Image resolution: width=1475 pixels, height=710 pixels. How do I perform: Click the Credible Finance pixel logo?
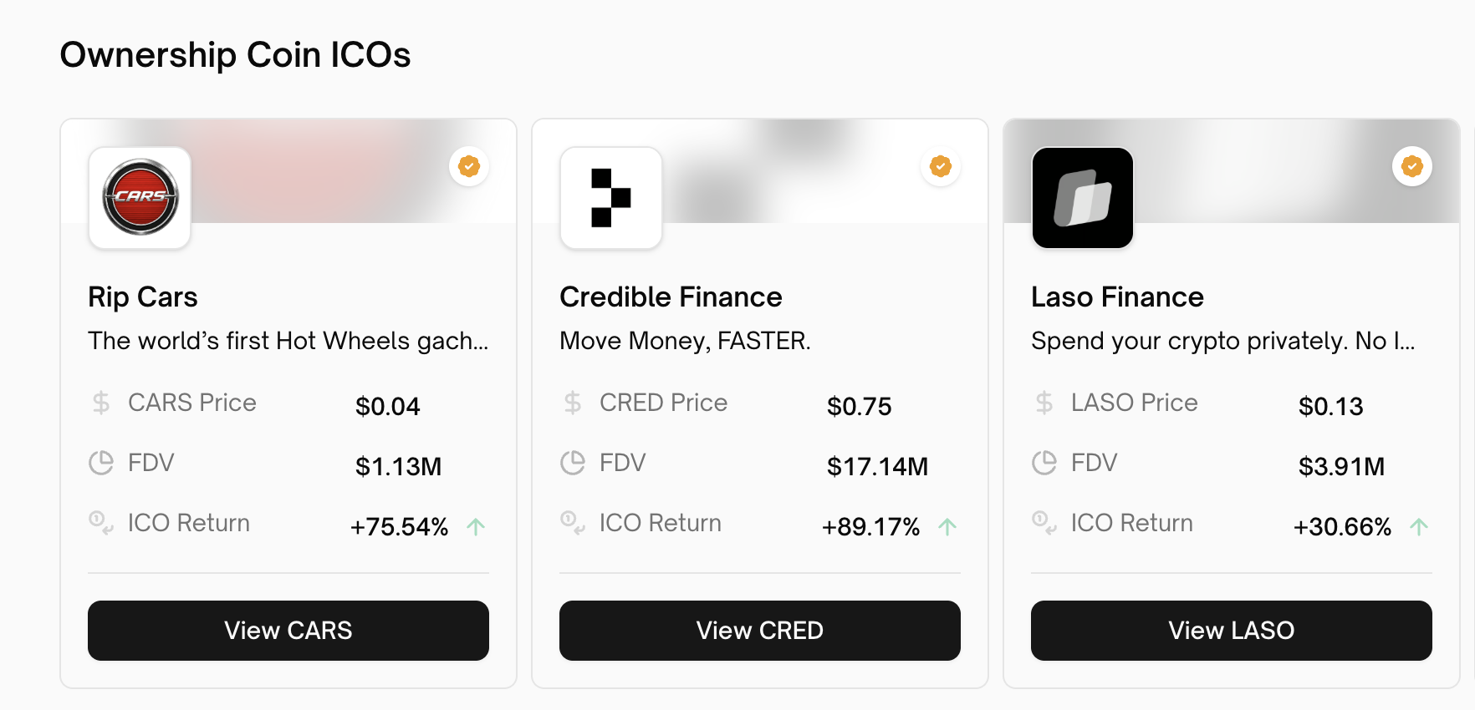click(611, 198)
